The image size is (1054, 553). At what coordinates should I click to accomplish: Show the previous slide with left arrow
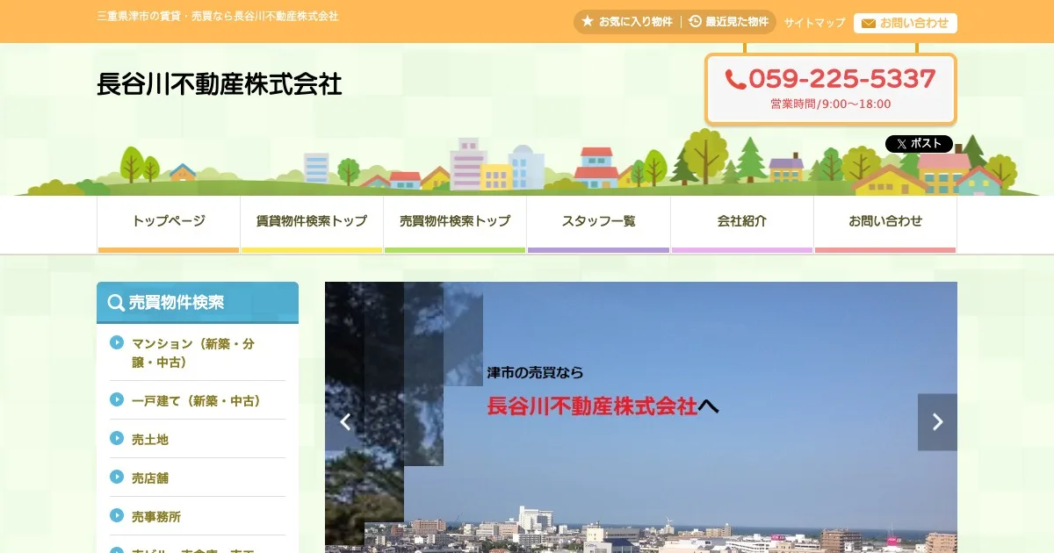coord(345,422)
